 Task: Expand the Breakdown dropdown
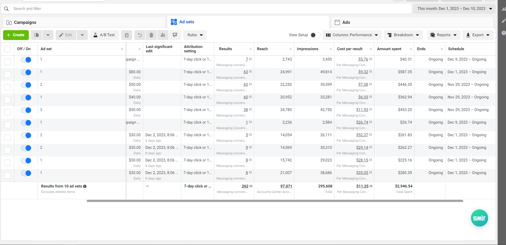point(403,35)
